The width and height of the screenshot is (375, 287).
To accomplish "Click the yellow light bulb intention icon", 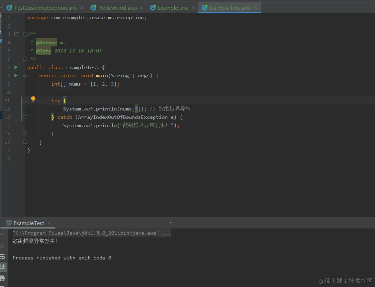I will click(33, 99).
